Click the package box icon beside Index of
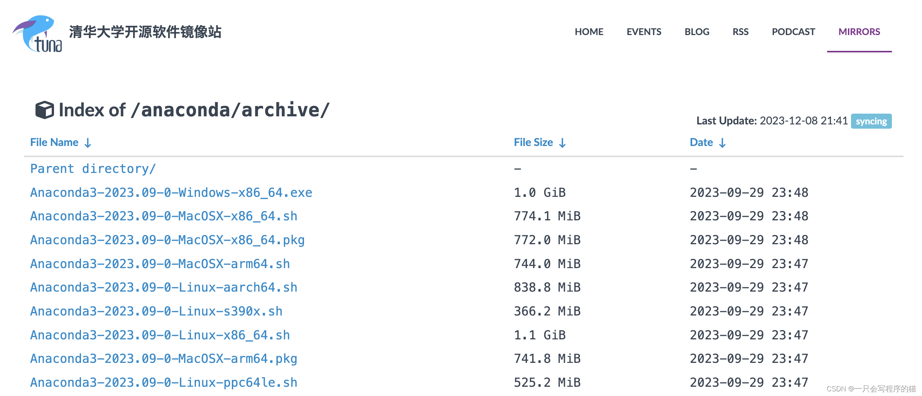Image resolution: width=922 pixels, height=396 pixels. point(44,110)
